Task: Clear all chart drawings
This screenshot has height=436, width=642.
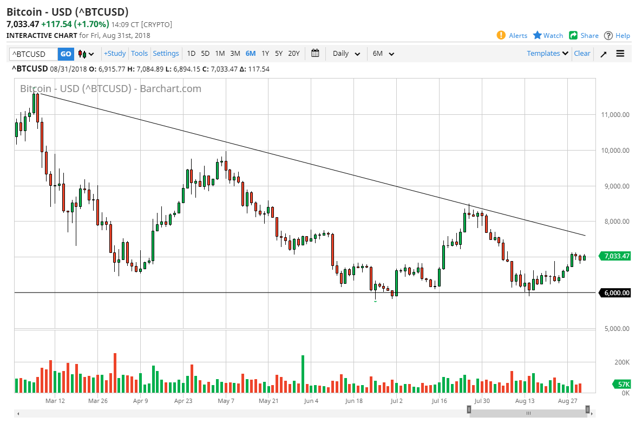Action: tap(582, 53)
